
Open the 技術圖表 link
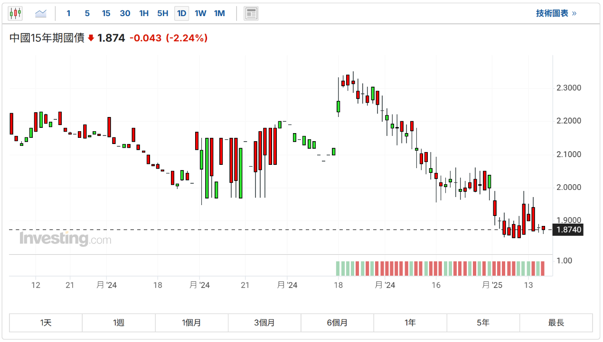[x=556, y=13]
